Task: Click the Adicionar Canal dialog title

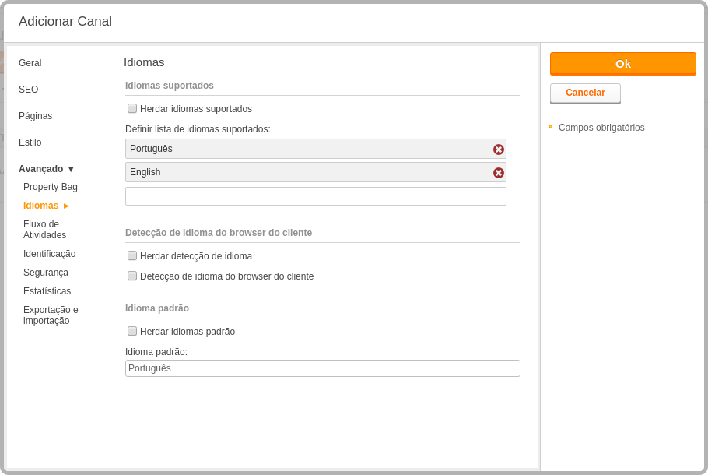Action: (x=65, y=21)
